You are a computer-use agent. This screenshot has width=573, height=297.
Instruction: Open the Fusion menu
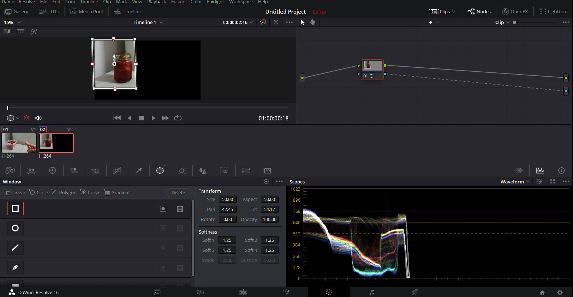click(178, 2)
